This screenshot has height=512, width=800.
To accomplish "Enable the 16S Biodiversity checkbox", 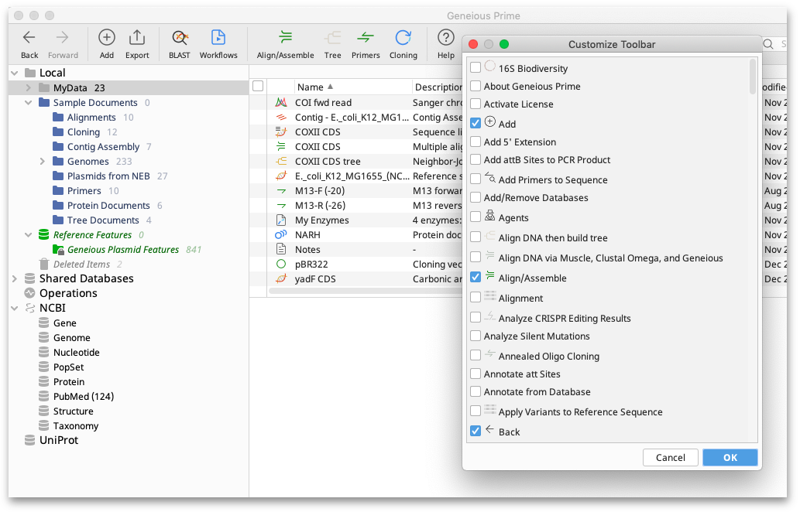I will click(475, 67).
